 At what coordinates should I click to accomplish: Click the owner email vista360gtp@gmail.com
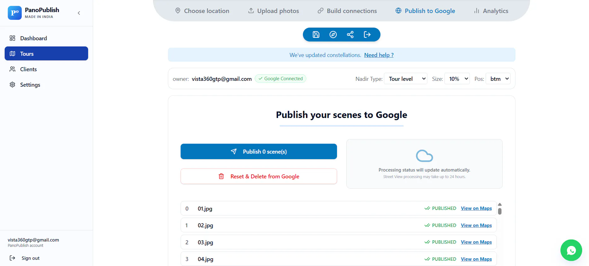tap(222, 79)
